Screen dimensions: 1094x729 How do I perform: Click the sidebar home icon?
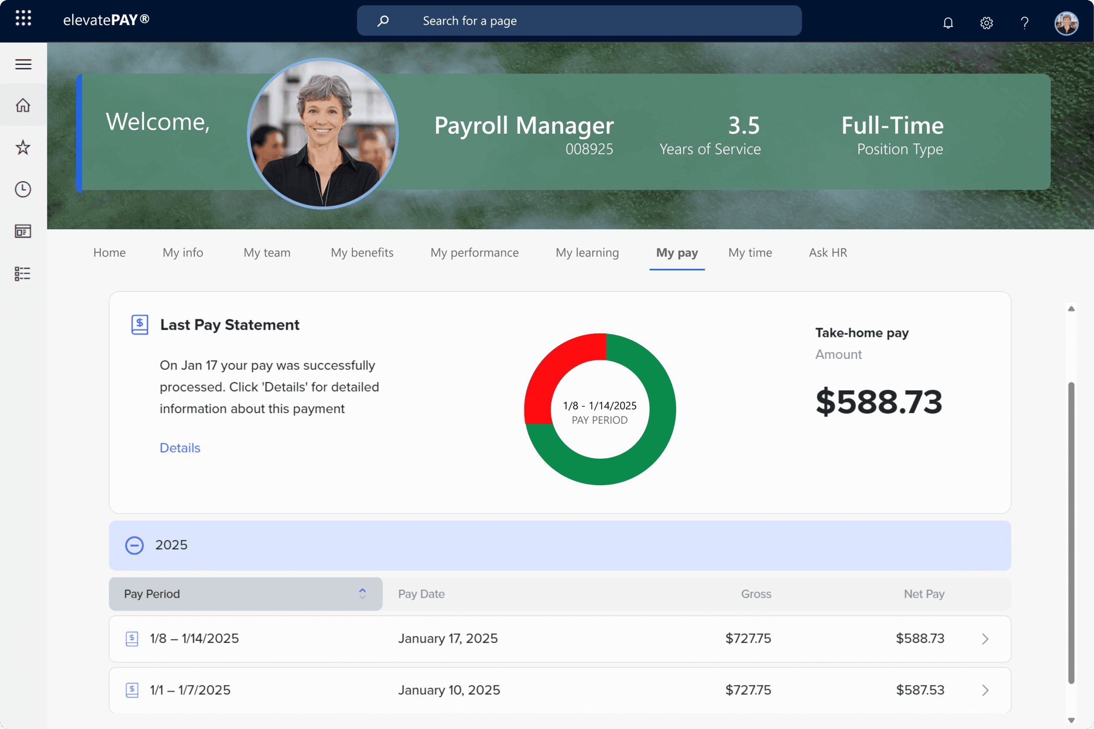click(23, 105)
